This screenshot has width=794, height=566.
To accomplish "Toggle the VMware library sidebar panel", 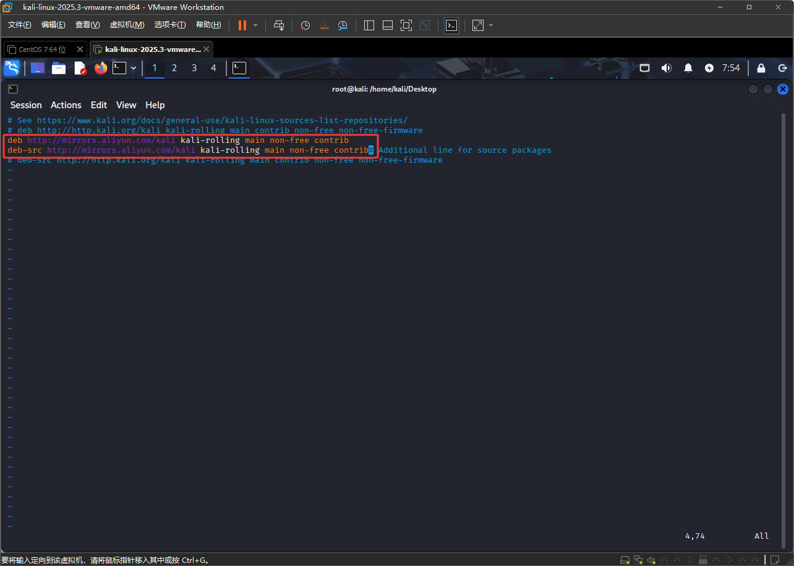I will click(x=369, y=25).
